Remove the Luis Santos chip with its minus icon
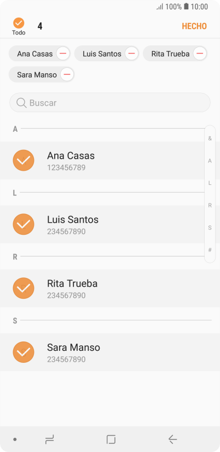The image size is (220, 452). coord(131,54)
